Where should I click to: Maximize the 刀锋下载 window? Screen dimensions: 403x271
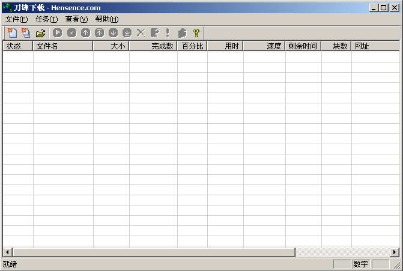[x=383, y=8]
